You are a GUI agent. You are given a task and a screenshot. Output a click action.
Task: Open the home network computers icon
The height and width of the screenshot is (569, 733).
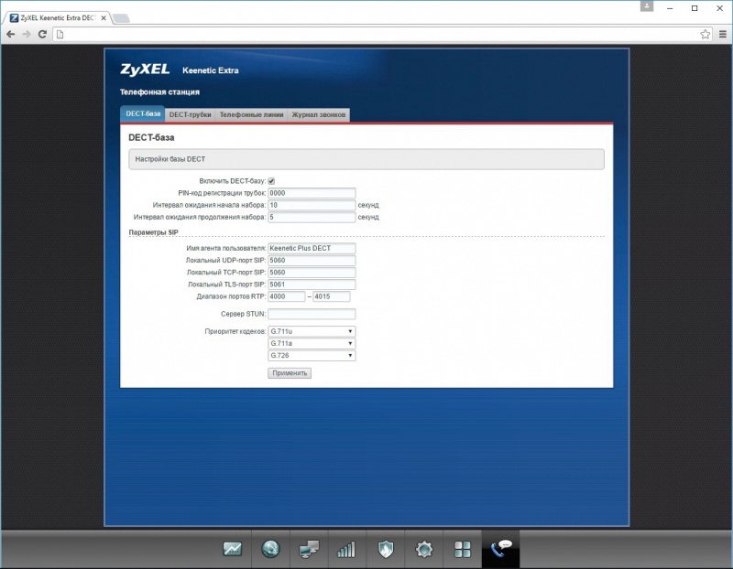309,549
